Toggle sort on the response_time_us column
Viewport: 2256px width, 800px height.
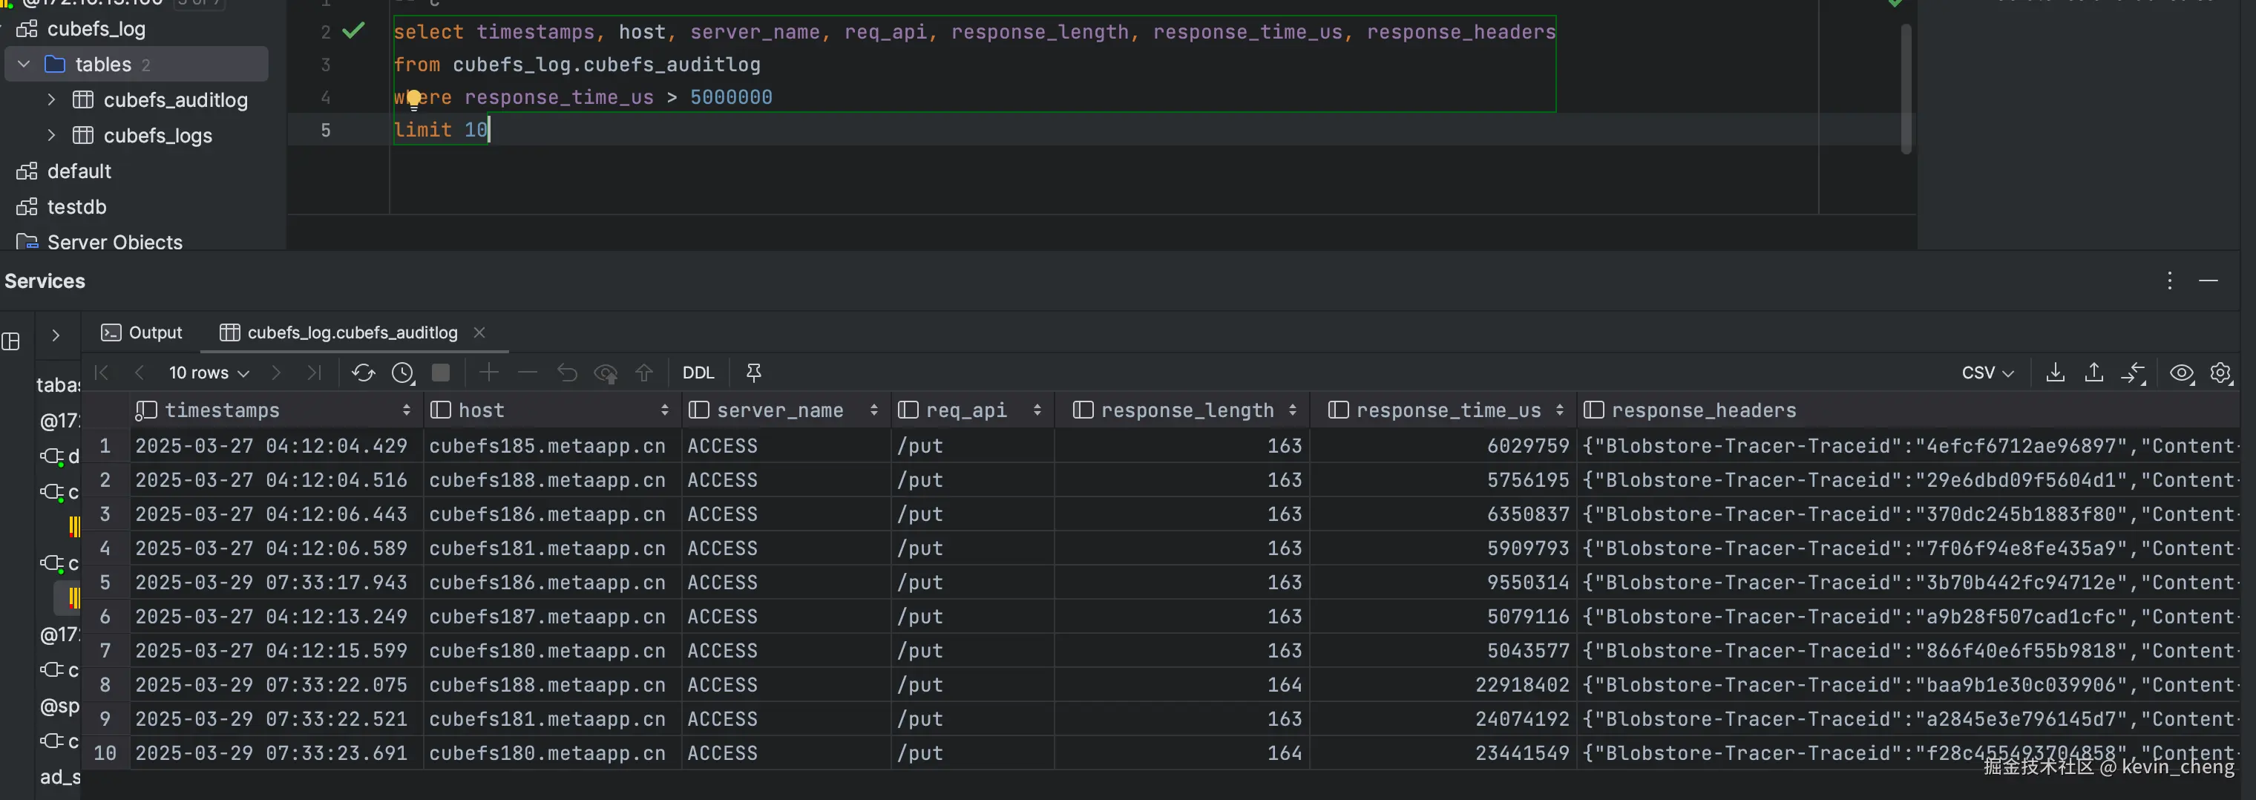pos(1559,410)
